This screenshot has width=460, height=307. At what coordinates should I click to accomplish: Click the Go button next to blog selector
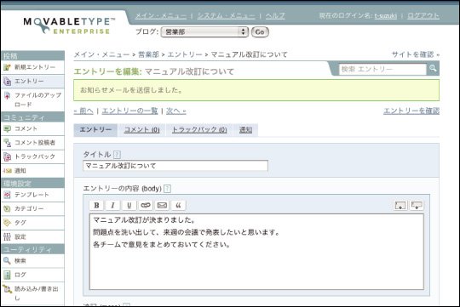260,32
